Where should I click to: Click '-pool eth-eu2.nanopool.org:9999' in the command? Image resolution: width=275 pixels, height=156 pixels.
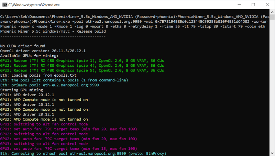[x=107, y=22]
